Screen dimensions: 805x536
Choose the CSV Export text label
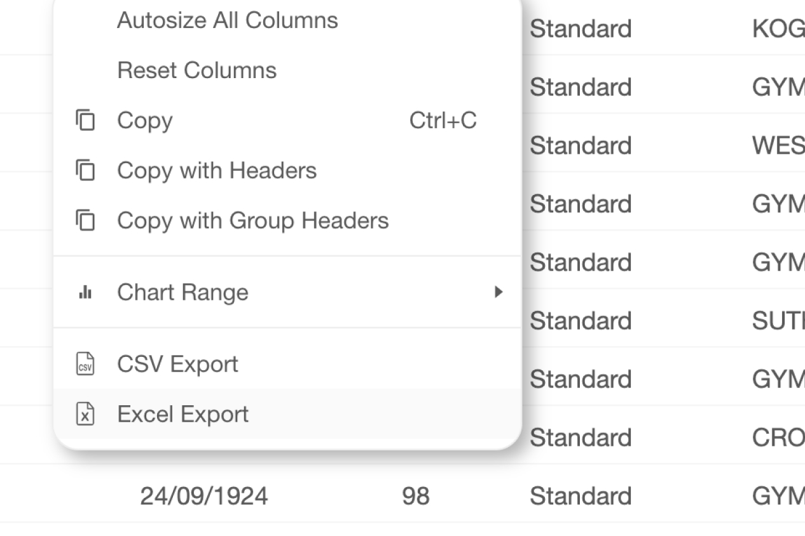click(177, 365)
